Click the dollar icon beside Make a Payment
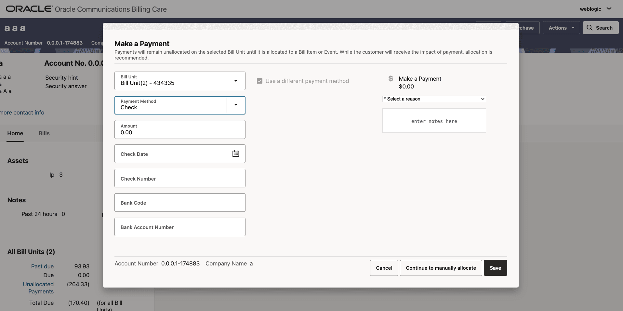 coord(391,78)
